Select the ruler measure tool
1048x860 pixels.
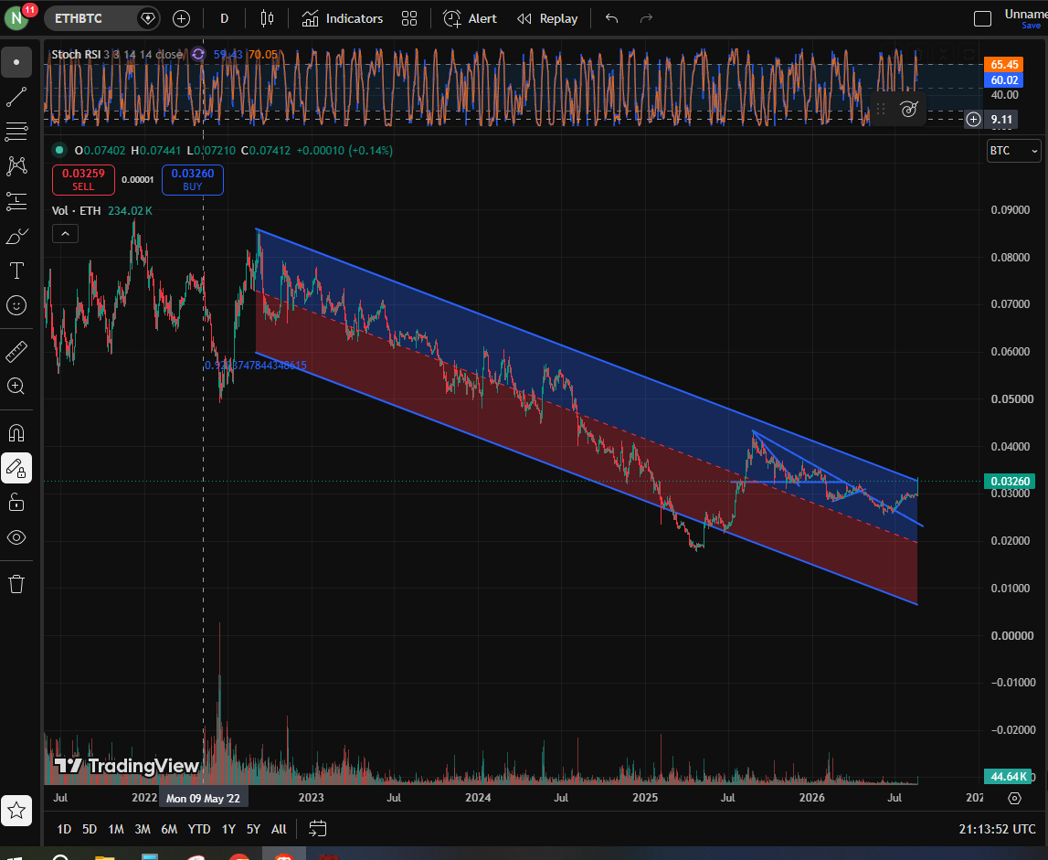tap(16, 352)
